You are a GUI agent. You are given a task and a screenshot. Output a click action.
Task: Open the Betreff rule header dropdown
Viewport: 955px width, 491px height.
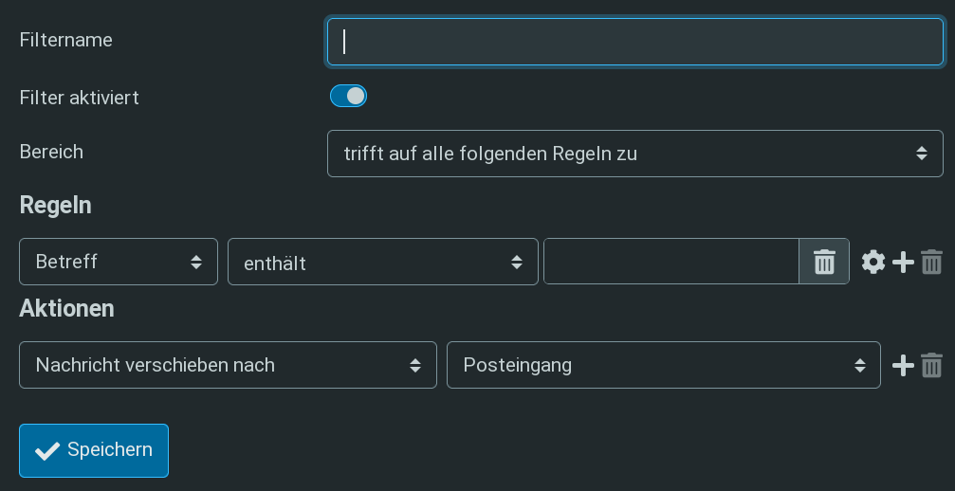pyautogui.click(x=119, y=262)
